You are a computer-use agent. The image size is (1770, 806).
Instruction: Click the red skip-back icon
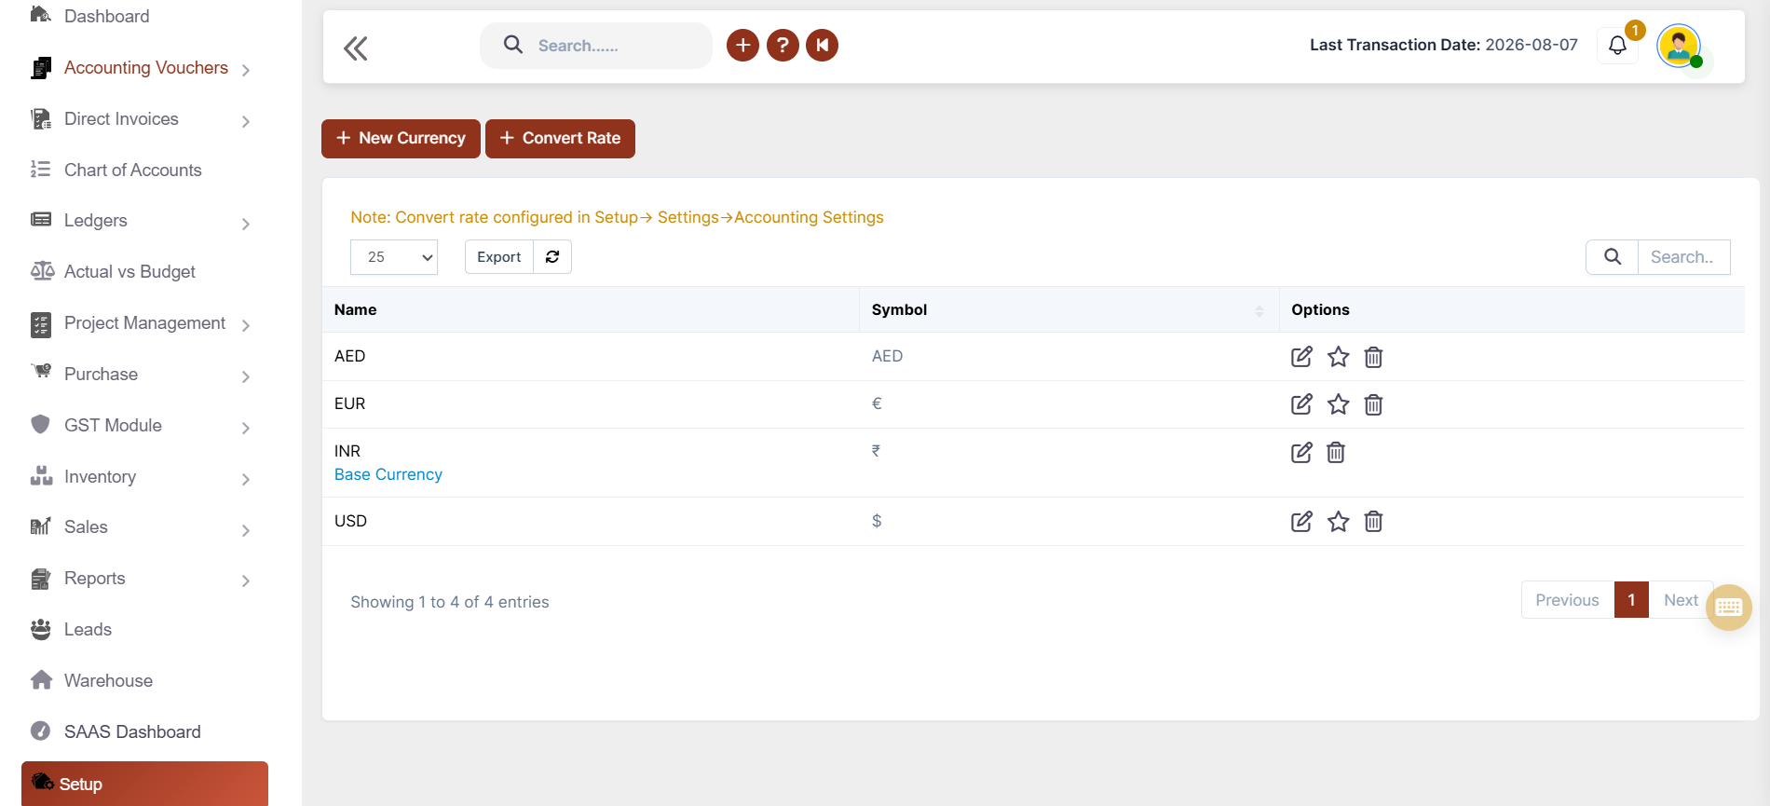[x=822, y=45]
